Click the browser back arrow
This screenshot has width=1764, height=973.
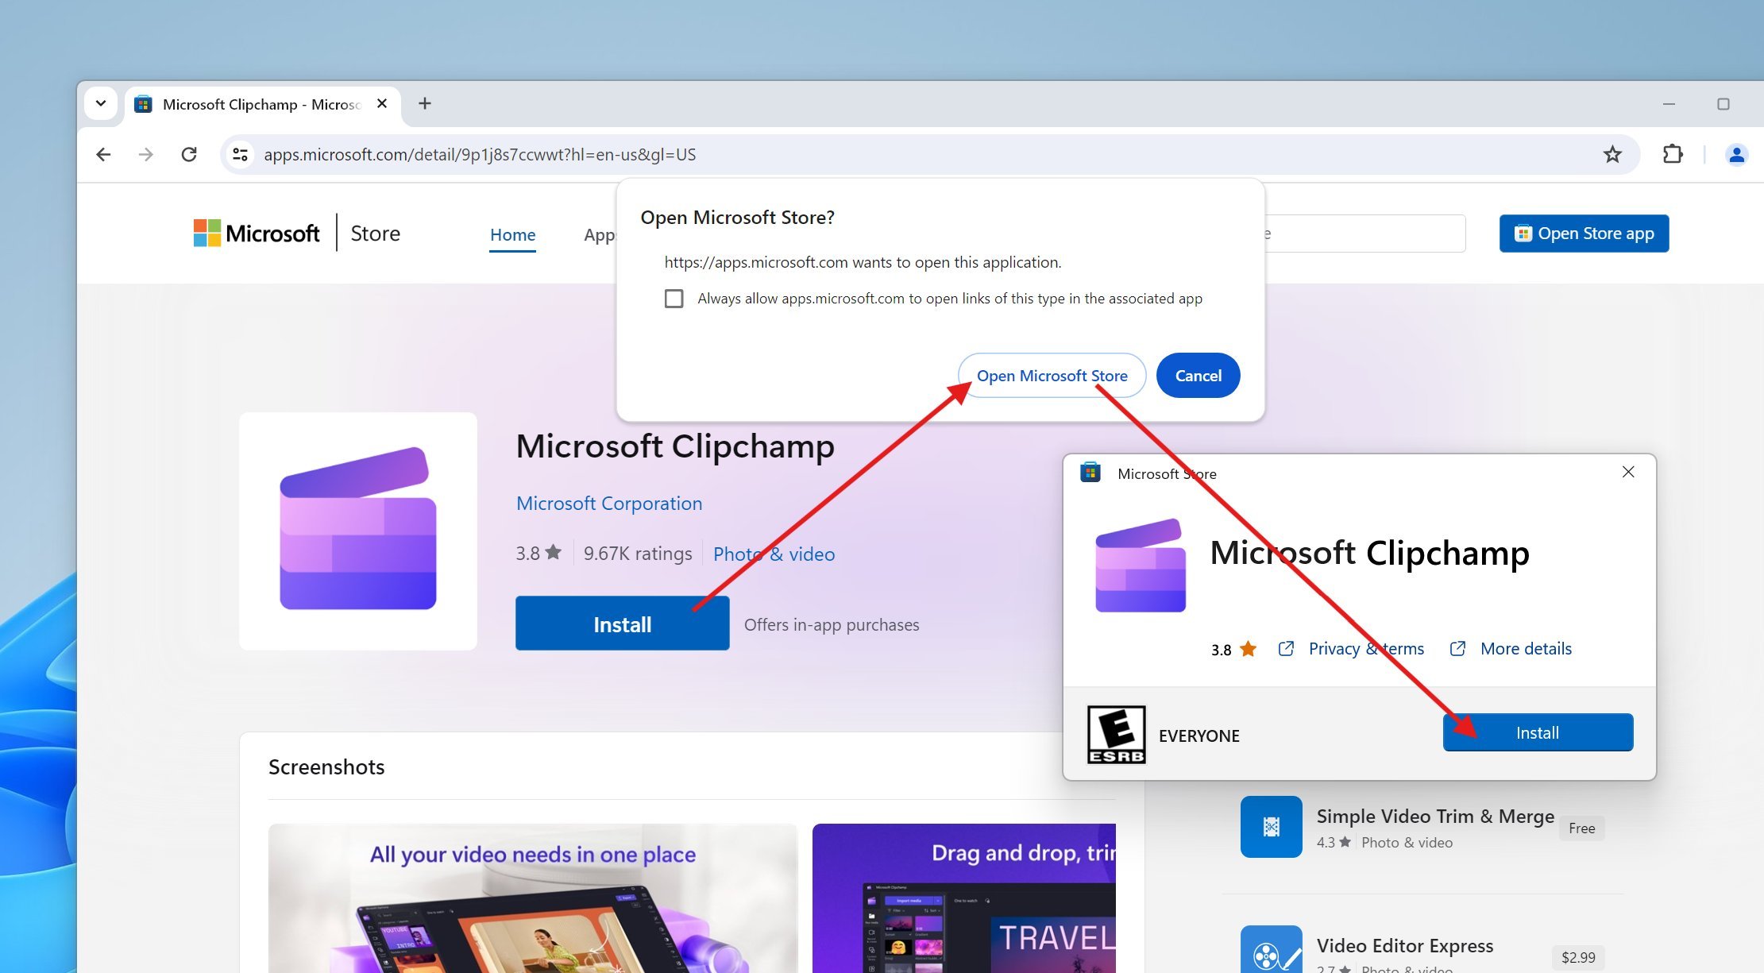tap(103, 154)
